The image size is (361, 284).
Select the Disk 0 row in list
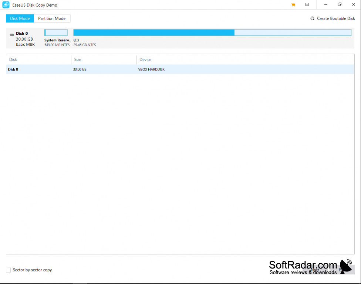coord(180,69)
